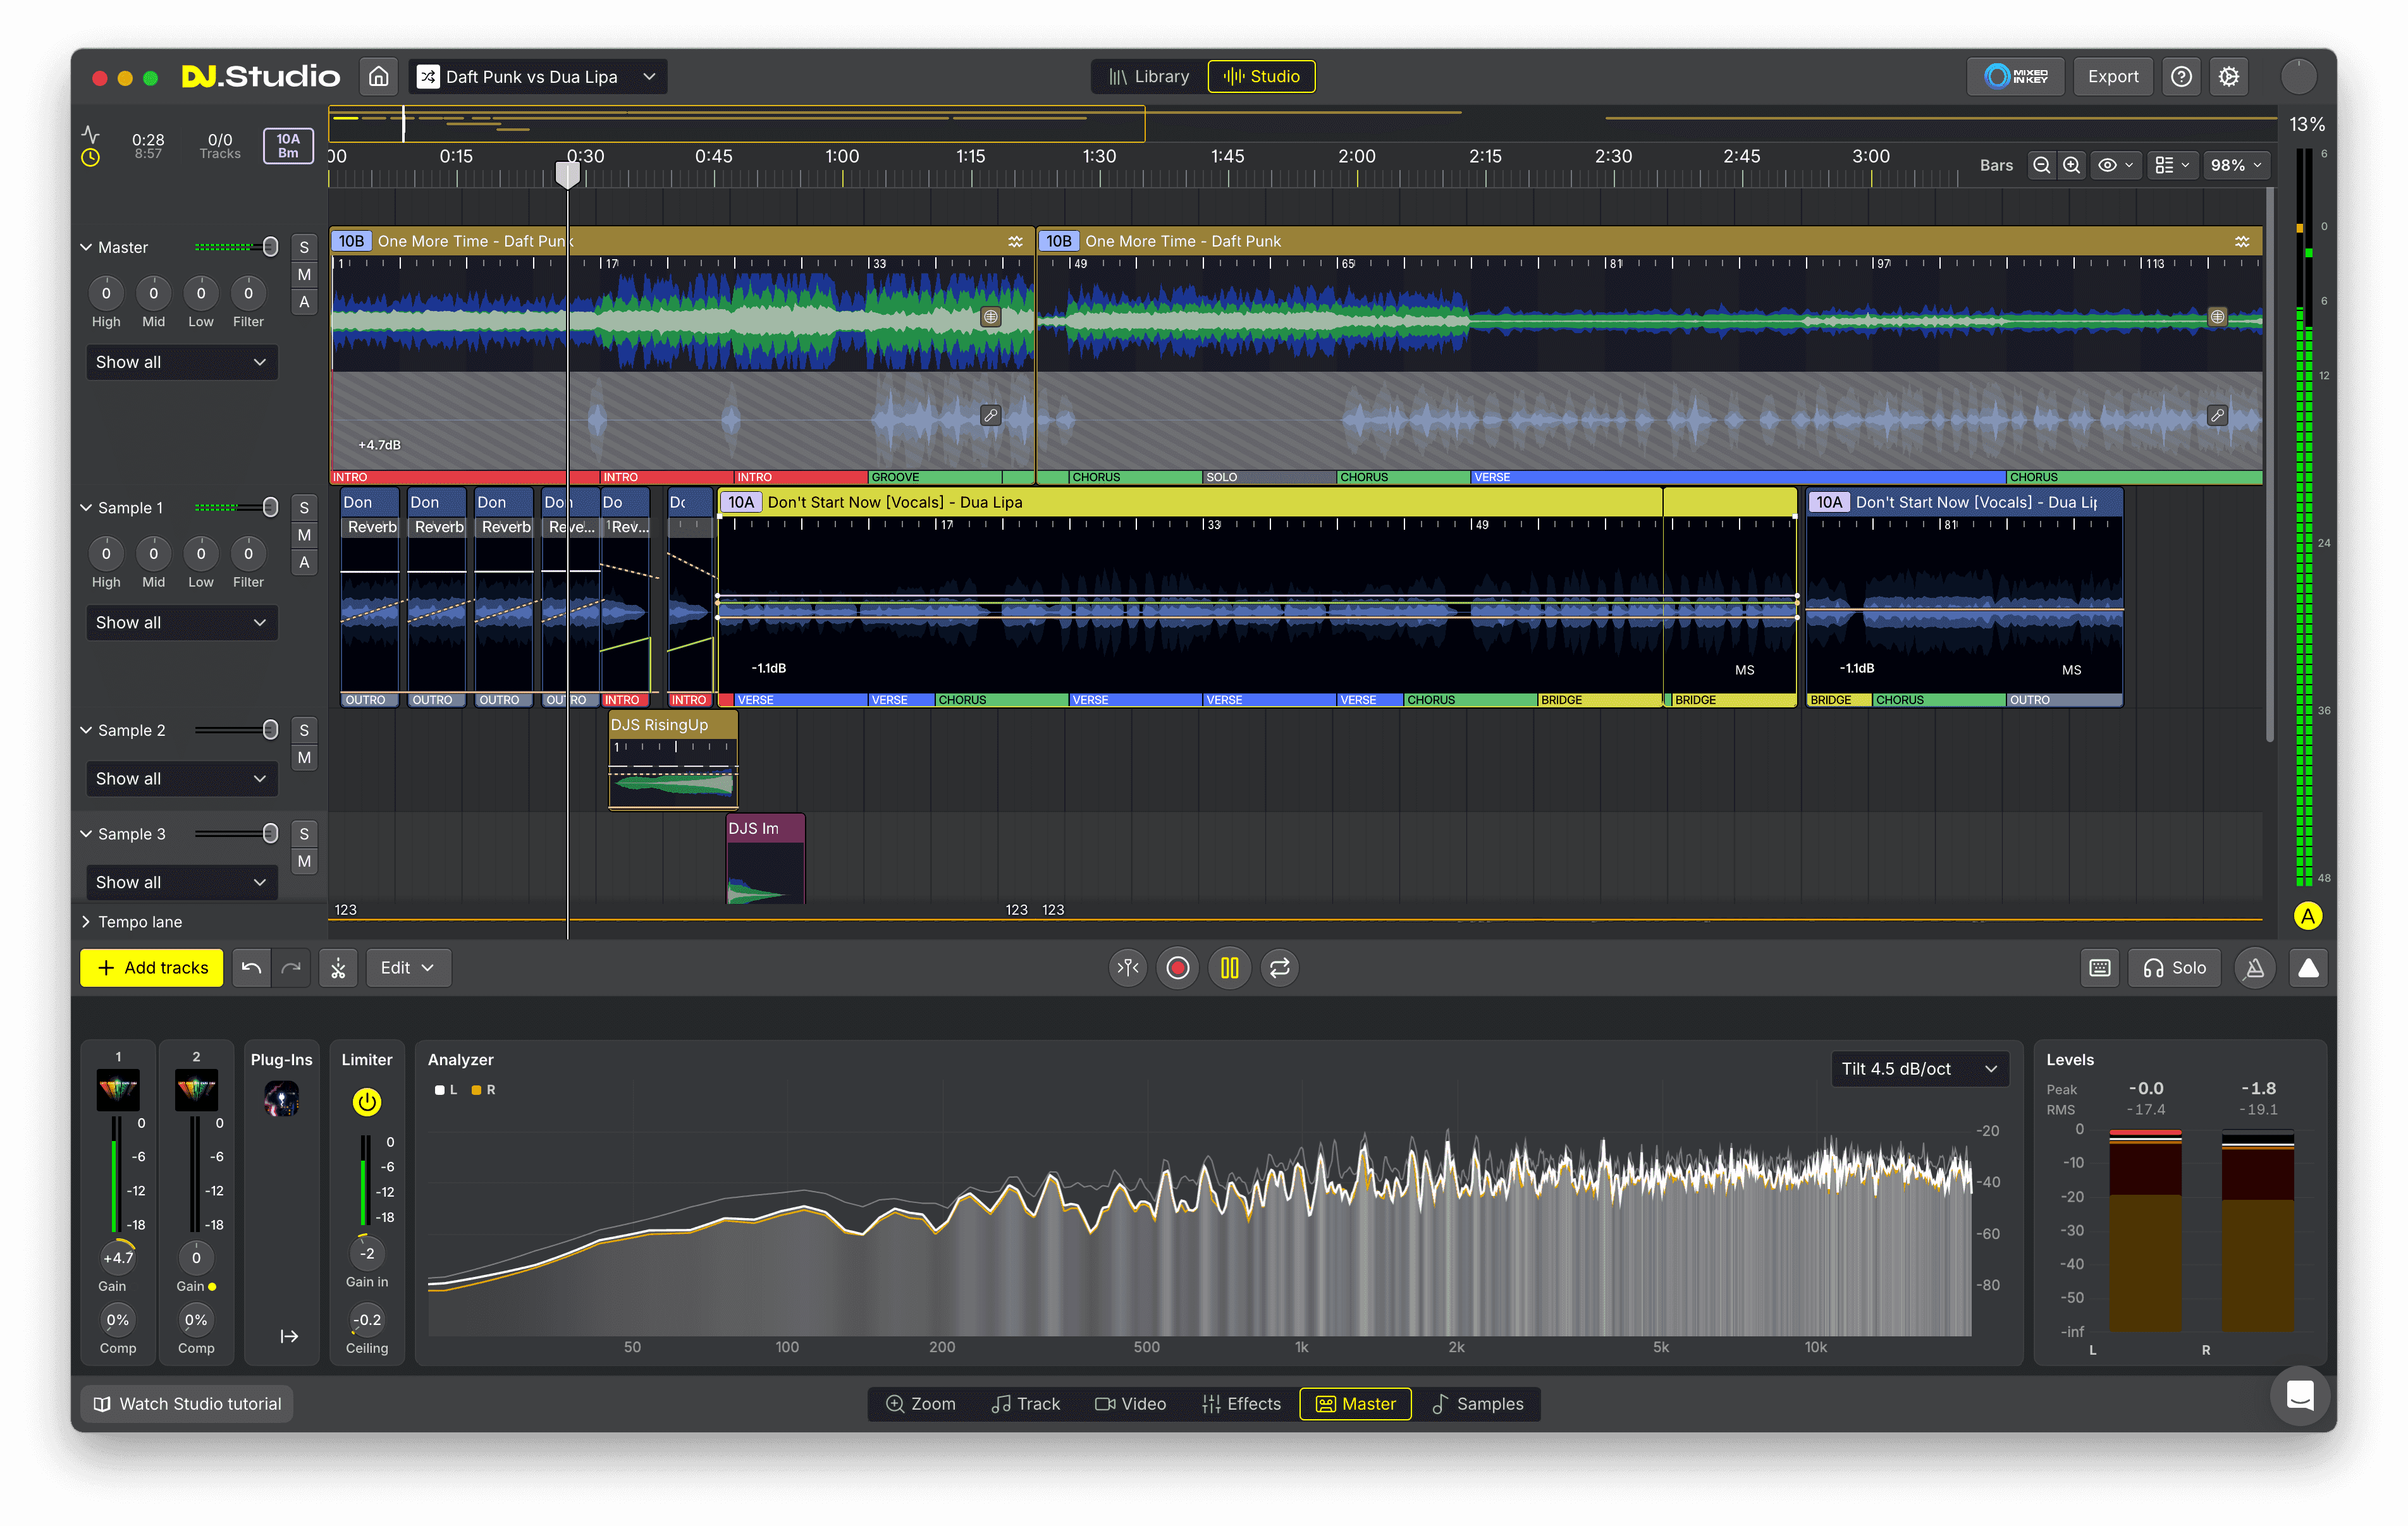Solo the Sample 1 track
Viewport: 2408px width, 1526px height.
[304, 507]
